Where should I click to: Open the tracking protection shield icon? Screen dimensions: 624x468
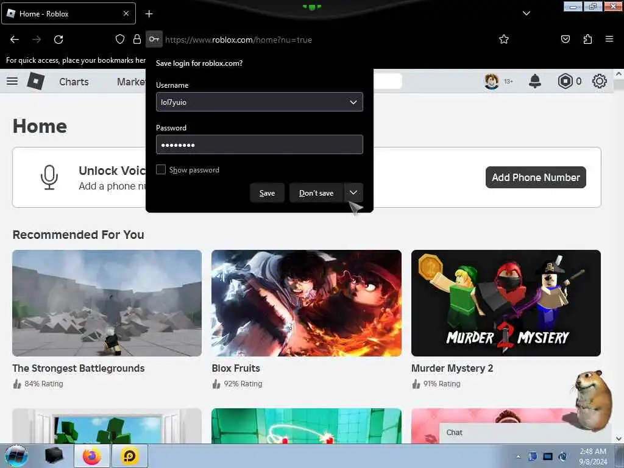tap(120, 39)
